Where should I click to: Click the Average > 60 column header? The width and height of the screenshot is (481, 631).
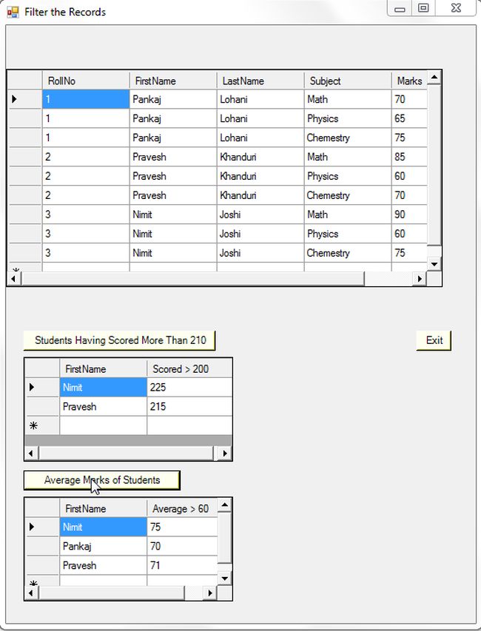coord(181,508)
